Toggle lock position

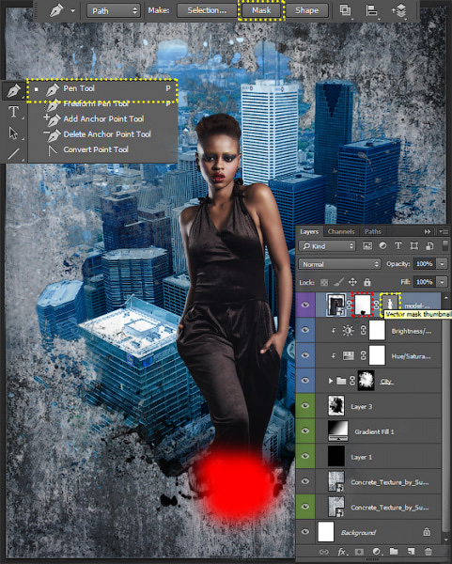point(352,282)
